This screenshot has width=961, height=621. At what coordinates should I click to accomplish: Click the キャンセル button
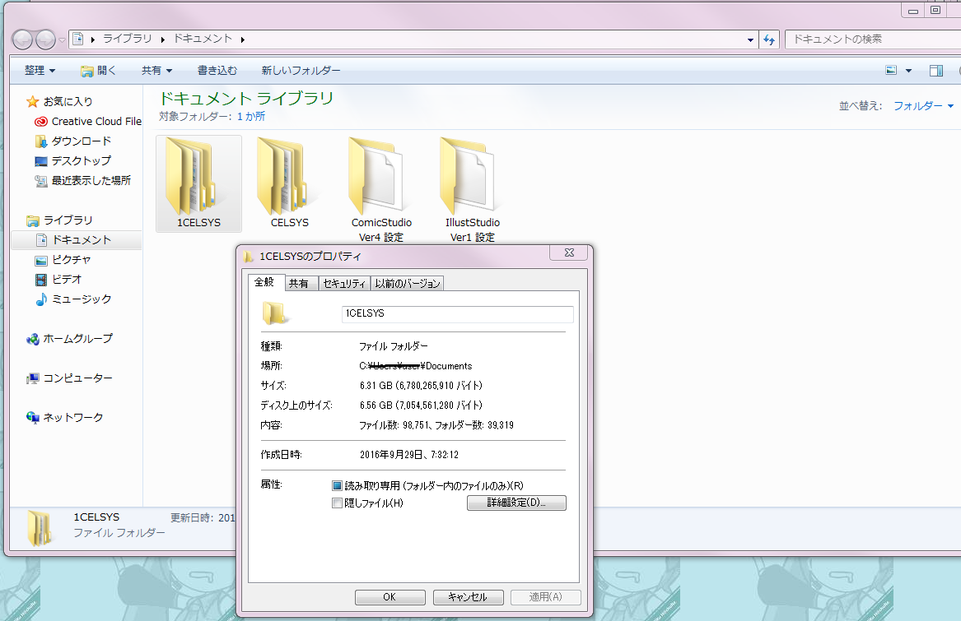tap(468, 597)
